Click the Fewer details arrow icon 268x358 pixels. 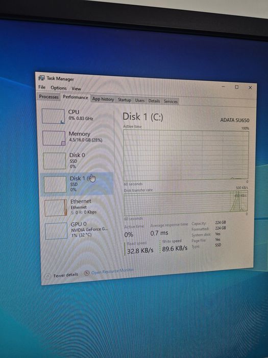click(47, 277)
